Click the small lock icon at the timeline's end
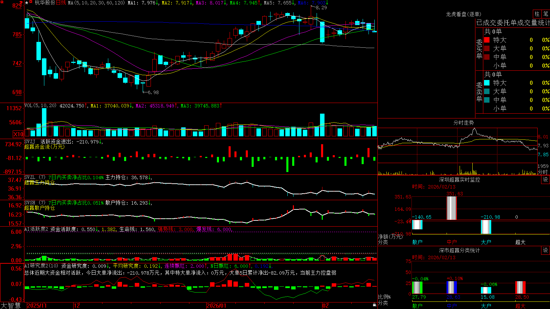 [374, 305]
